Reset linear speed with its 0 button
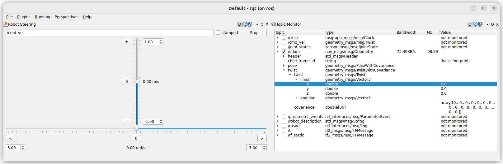 tap(127, 82)
